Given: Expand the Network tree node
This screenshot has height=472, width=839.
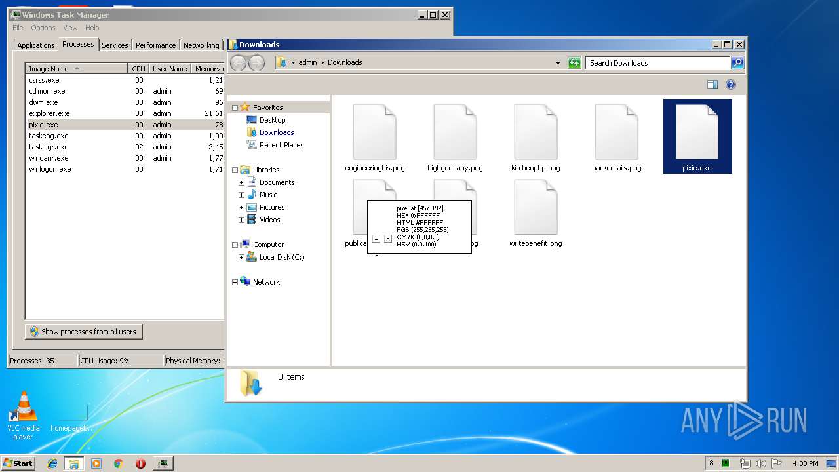Looking at the screenshot, I should click(235, 282).
